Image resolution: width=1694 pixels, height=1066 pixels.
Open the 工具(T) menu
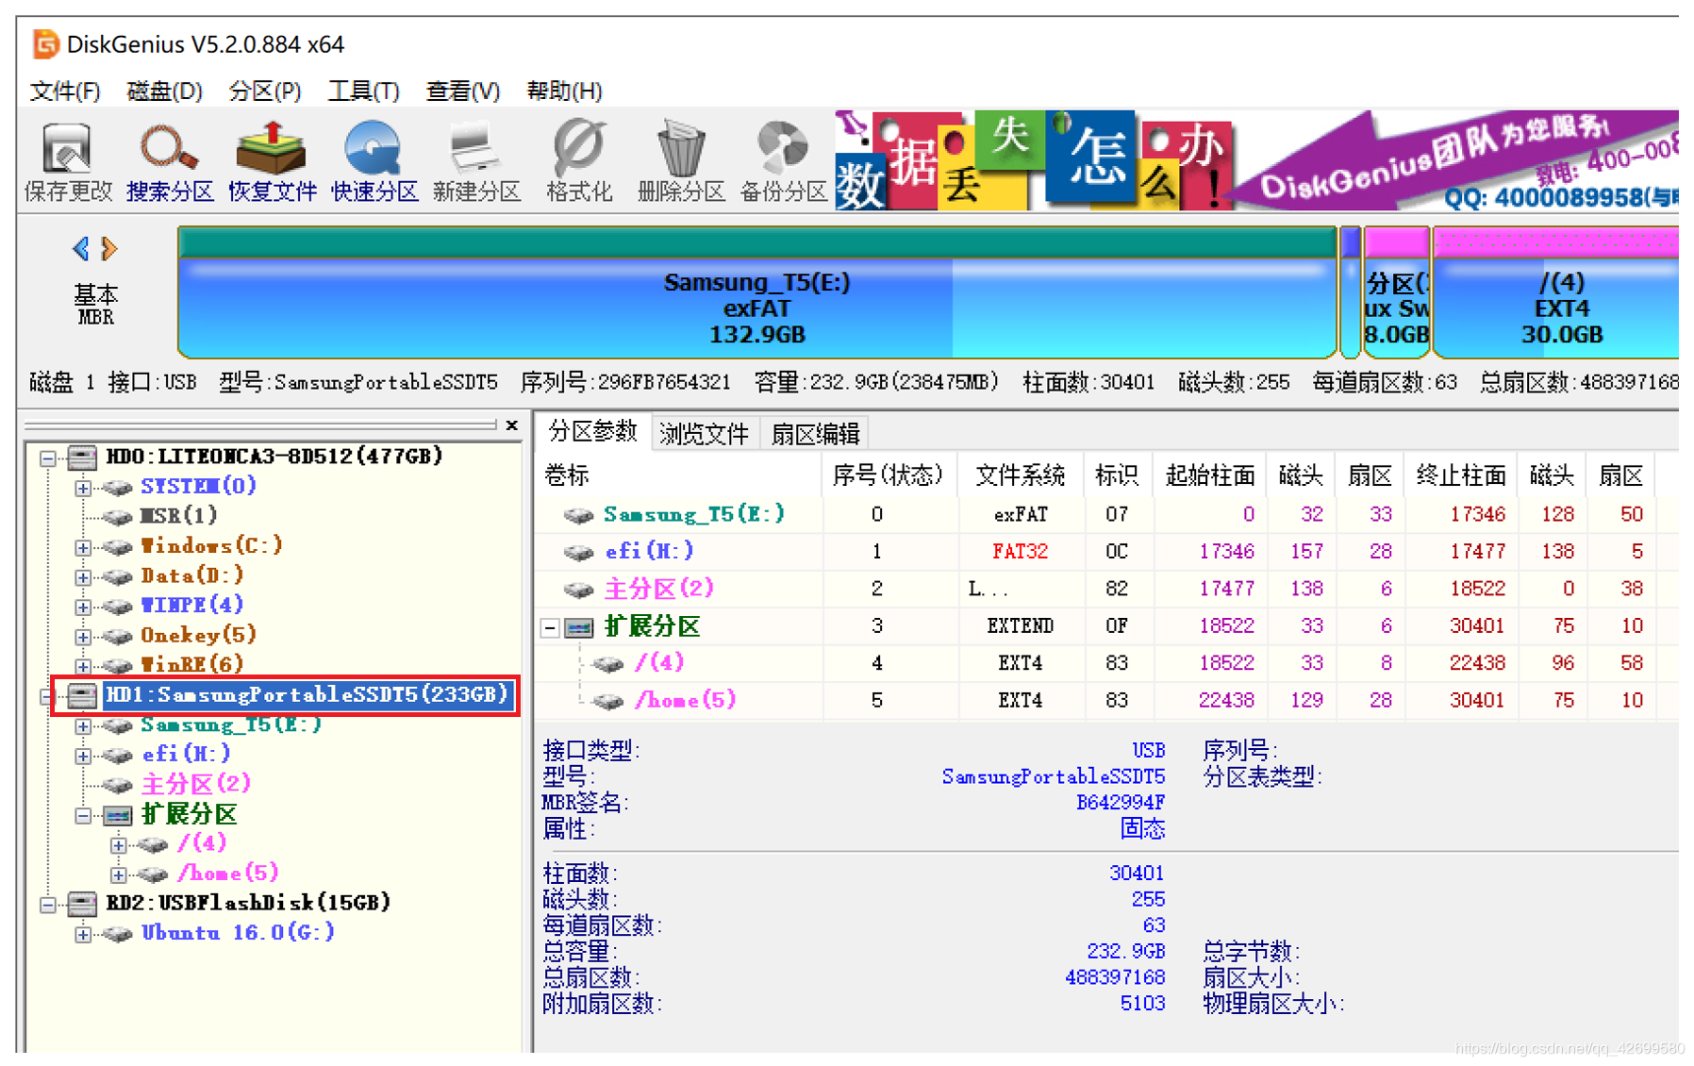[x=363, y=91]
